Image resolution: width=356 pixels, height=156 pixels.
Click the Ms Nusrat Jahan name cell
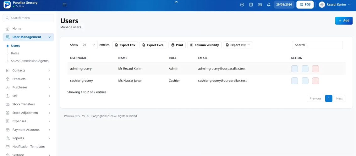pos(130,81)
